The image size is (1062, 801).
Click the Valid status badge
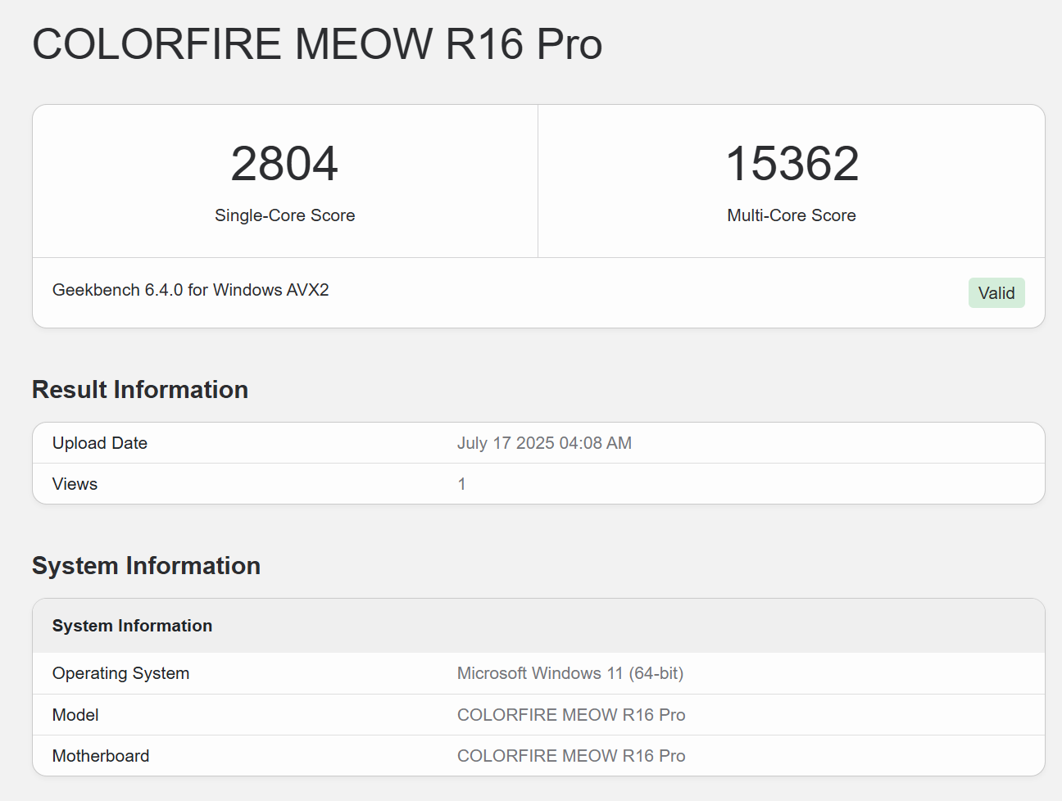point(996,293)
